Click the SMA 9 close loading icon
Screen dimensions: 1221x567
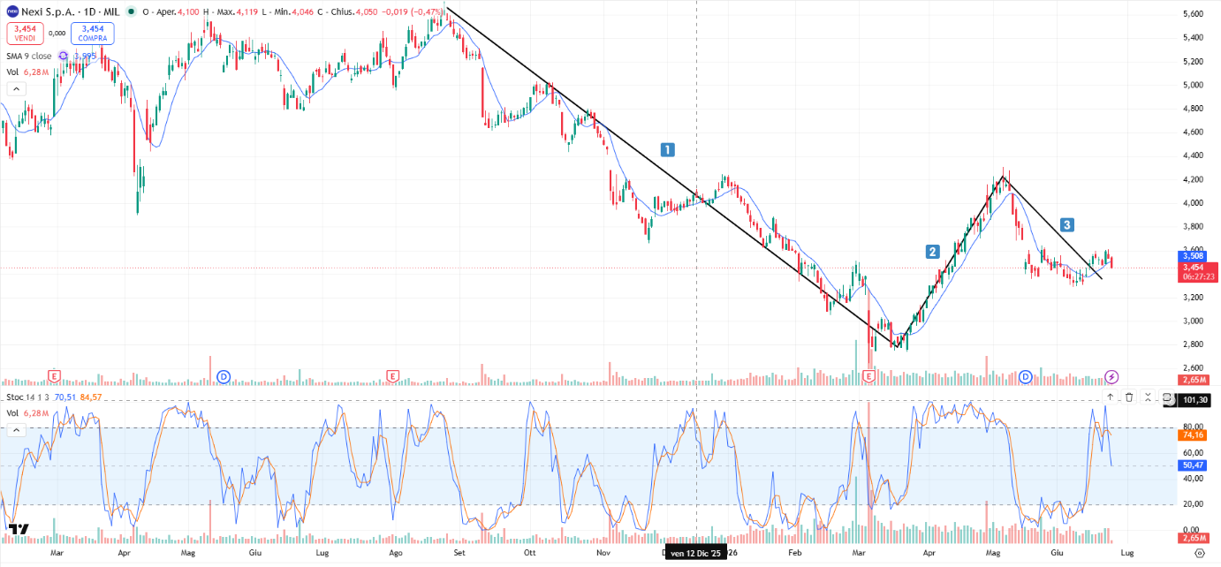[x=64, y=56]
